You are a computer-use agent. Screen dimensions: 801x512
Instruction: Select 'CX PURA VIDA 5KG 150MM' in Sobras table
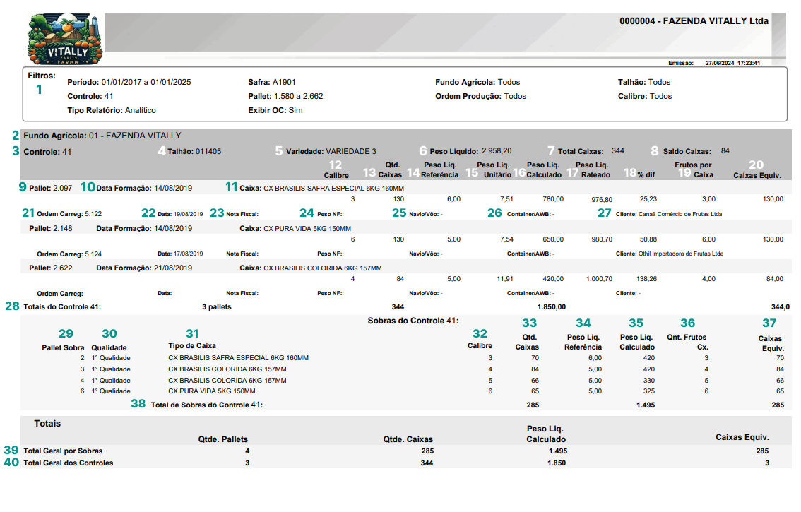(x=211, y=391)
